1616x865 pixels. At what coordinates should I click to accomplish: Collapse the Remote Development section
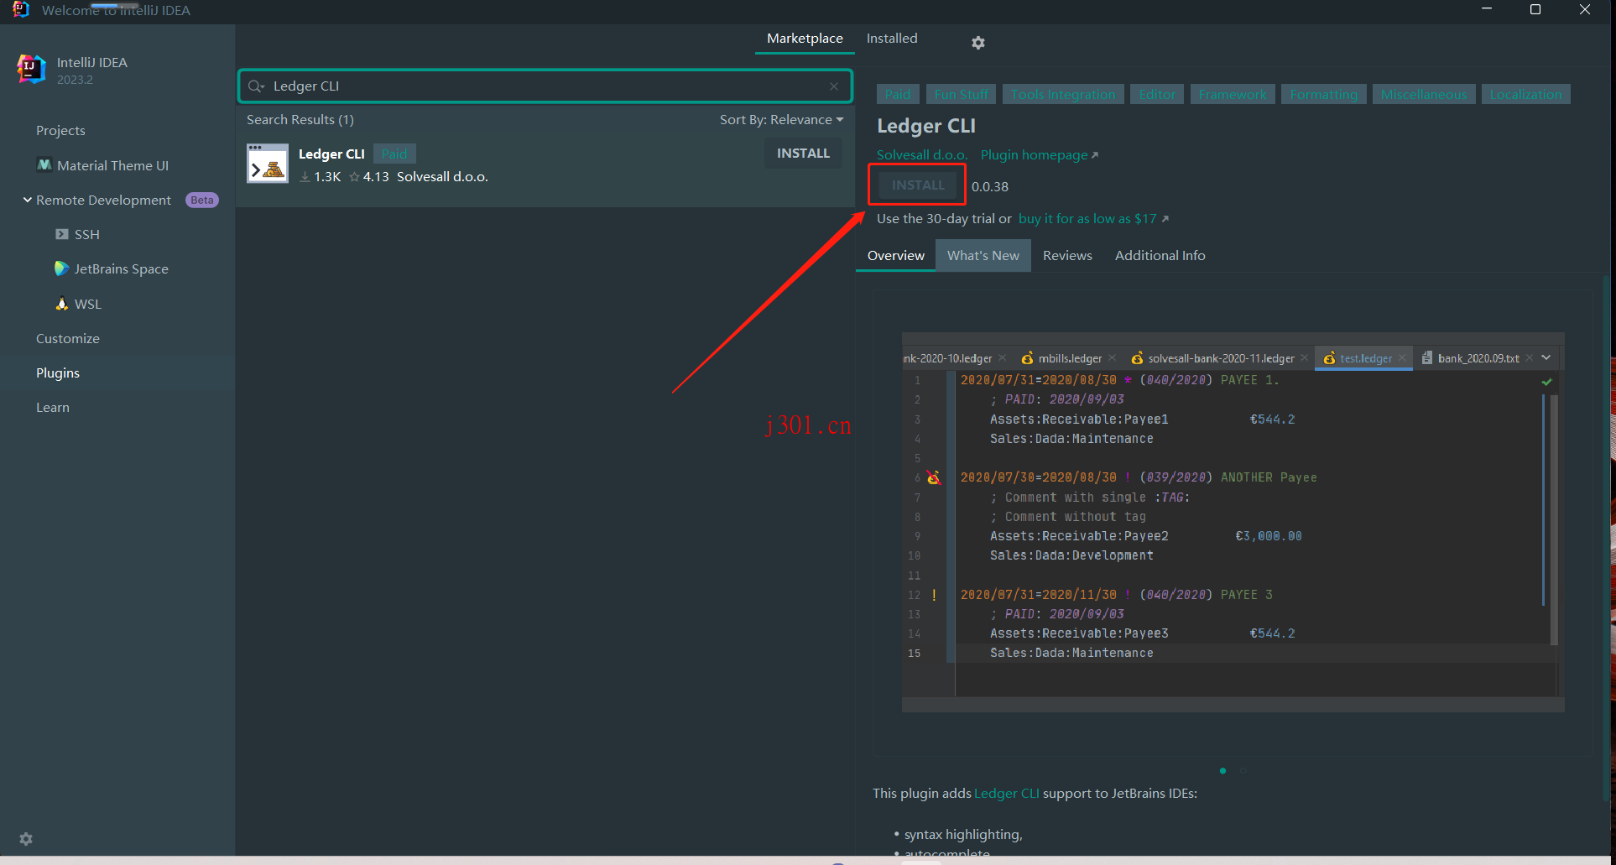point(27,200)
